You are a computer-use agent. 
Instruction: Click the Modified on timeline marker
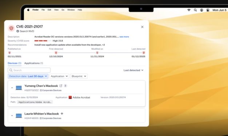[x=97, y=53]
